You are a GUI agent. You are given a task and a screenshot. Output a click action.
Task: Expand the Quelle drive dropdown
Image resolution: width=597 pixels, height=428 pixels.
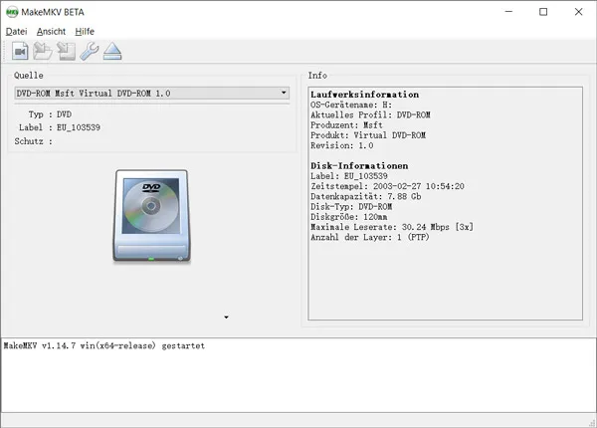click(x=284, y=93)
